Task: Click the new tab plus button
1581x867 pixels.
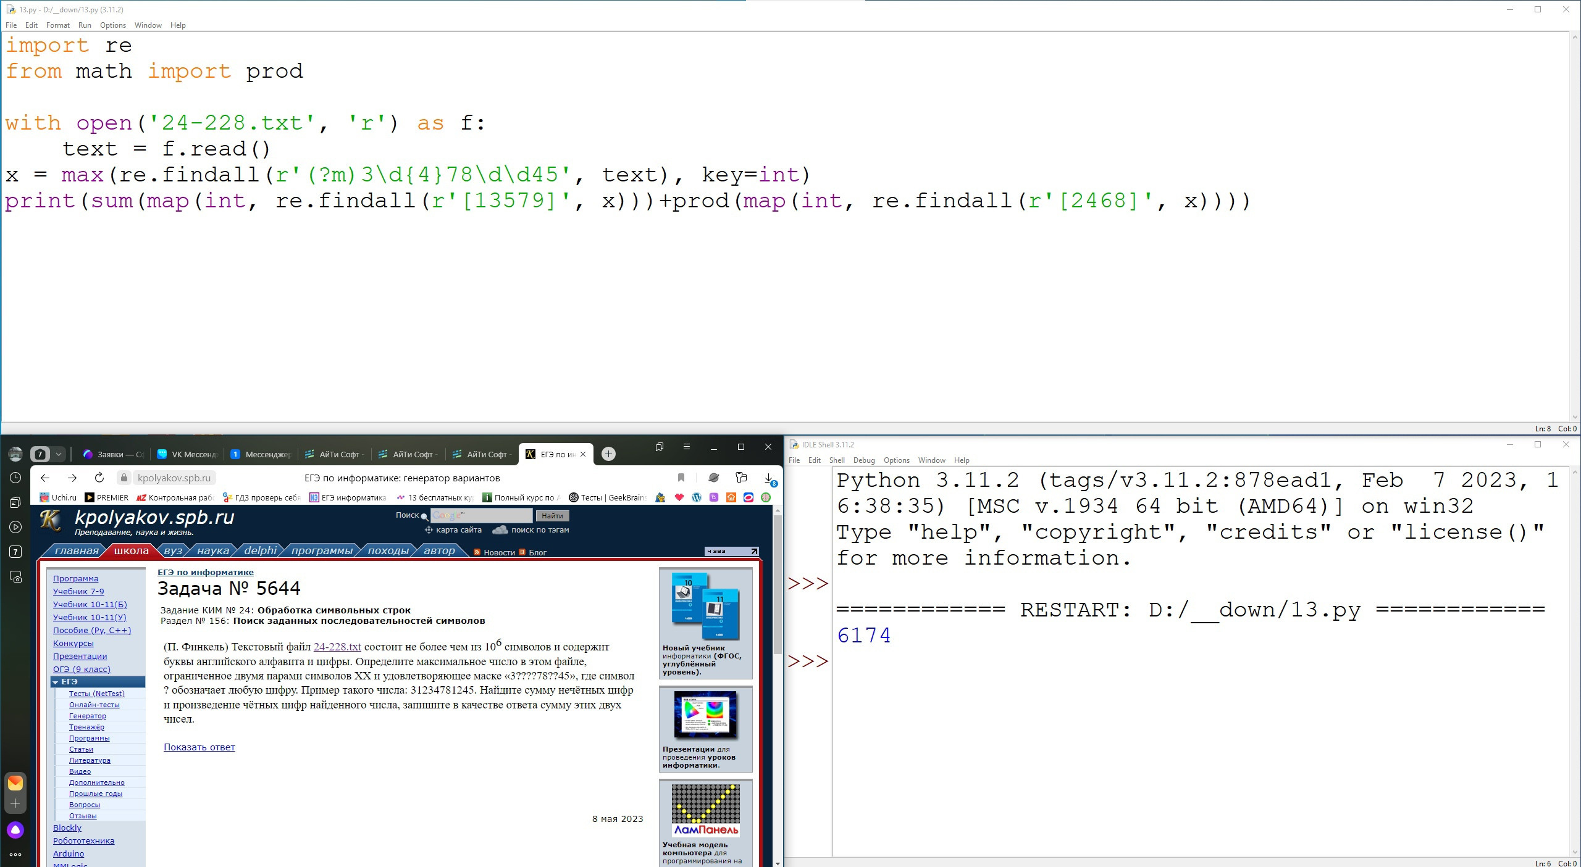Action: [x=608, y=454]
